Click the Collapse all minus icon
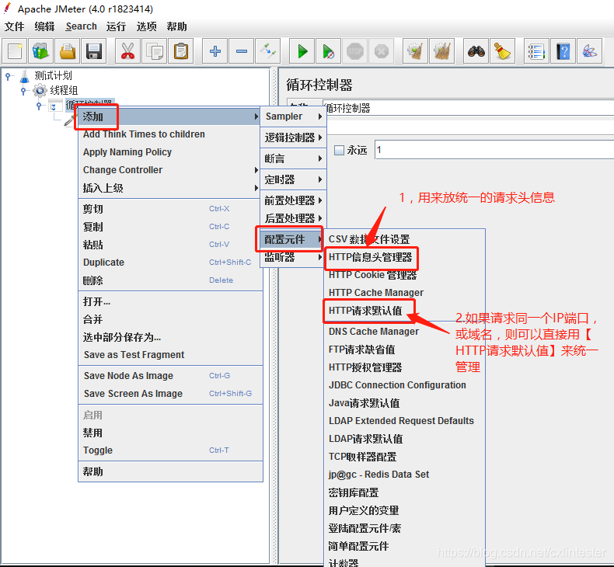The height and width of the screenshot is (567, 614). coord(242,51)
